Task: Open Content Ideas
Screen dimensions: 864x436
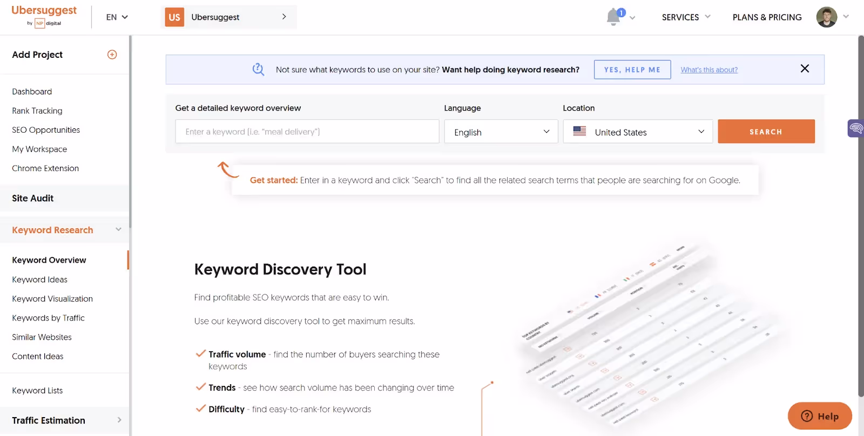Action: tap(38, 356)
